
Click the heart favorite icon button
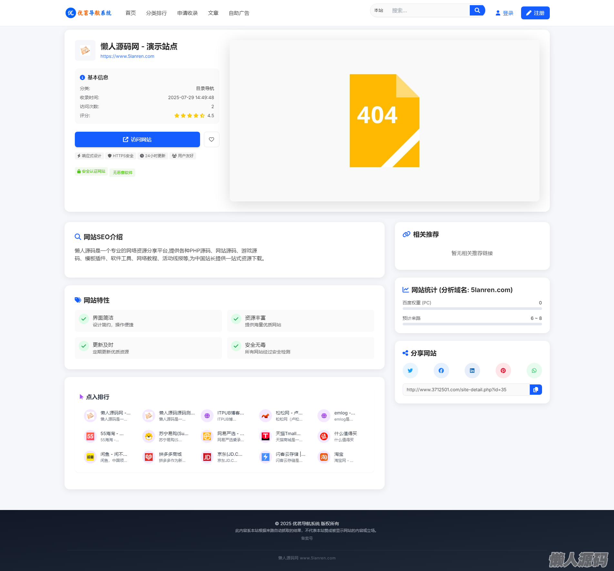click(x=212, y=139)
